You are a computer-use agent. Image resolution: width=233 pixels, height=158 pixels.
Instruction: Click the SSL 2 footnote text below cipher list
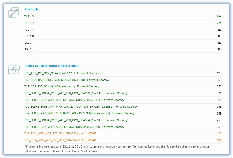pos(118,149)
